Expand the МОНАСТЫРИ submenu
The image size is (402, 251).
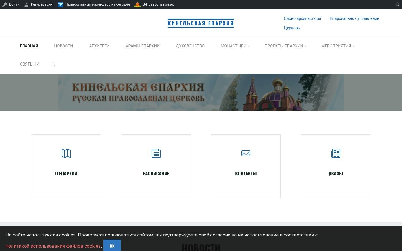[x=249, y=46]
